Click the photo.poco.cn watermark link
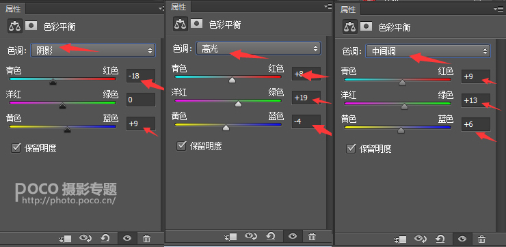Screen dimensions: 506x247 [x=68, y=201]
